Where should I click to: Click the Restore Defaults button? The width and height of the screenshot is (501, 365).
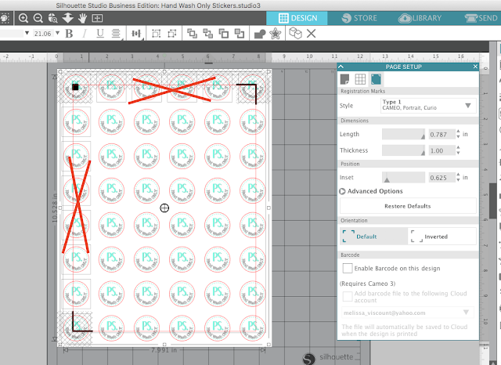408,206
